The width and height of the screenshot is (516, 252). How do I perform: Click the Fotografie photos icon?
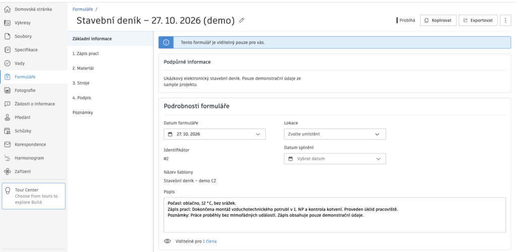click(7, 90)
